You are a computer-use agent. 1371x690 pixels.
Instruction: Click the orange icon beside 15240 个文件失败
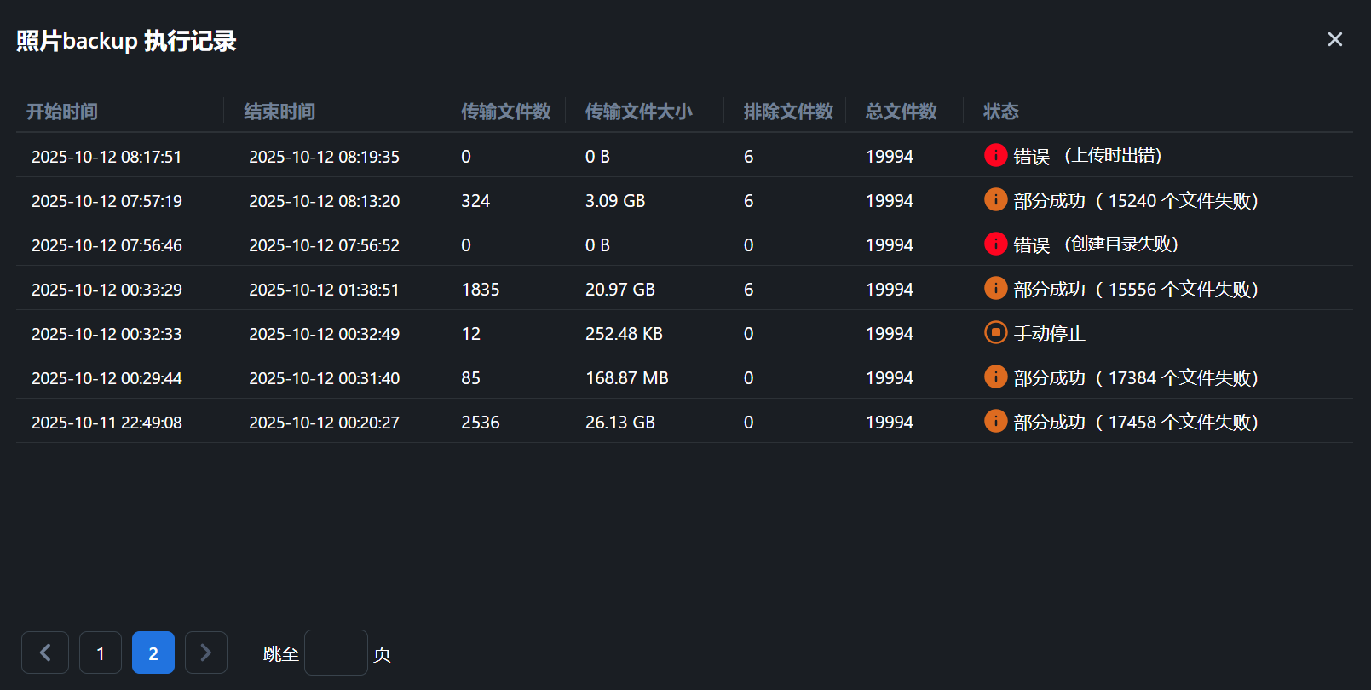point(995,199)
